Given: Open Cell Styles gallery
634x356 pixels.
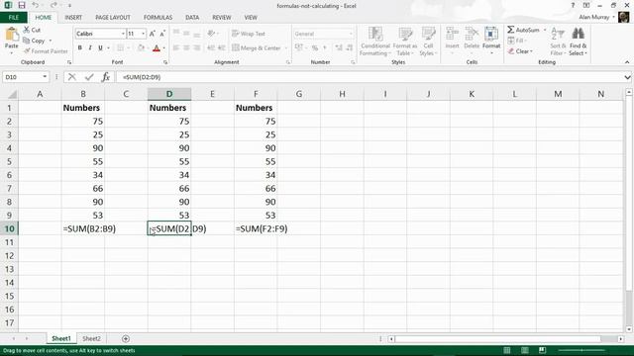Looking at the screenshot, I should click(x=428, y=42).
